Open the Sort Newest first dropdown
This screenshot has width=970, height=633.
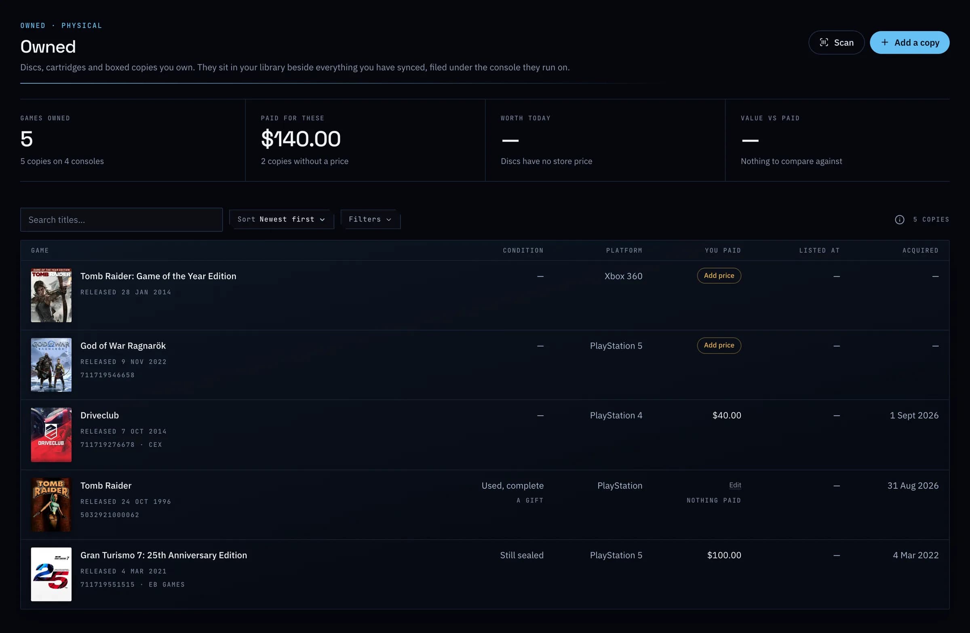click(281, 219)
